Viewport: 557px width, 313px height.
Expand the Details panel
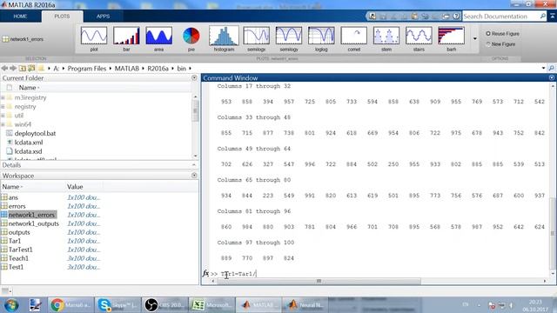[x=194, y=165]
